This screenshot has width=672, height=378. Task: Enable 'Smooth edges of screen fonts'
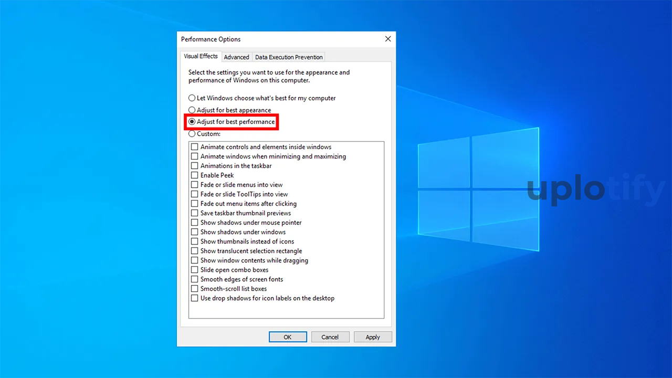point(195,279)
